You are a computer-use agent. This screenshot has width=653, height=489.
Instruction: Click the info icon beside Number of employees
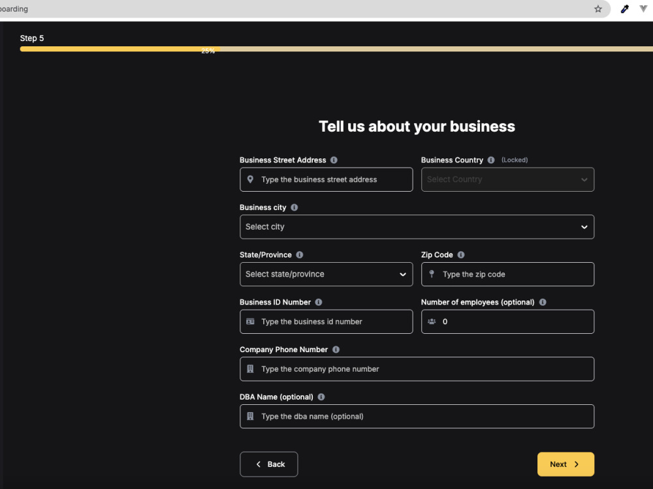(x=543, y=303)
